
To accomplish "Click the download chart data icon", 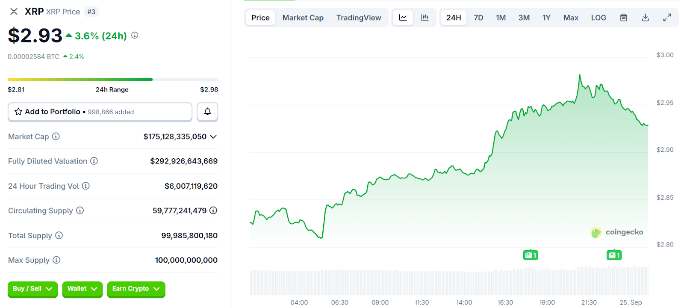I will coord(646,18).
